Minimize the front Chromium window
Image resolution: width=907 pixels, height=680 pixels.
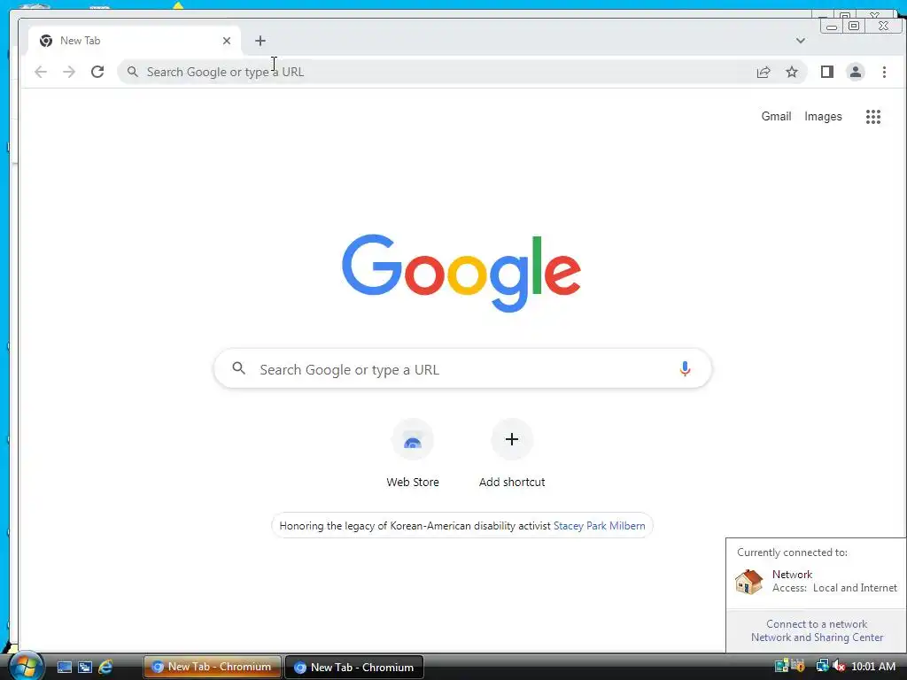(x=832, y=27)
